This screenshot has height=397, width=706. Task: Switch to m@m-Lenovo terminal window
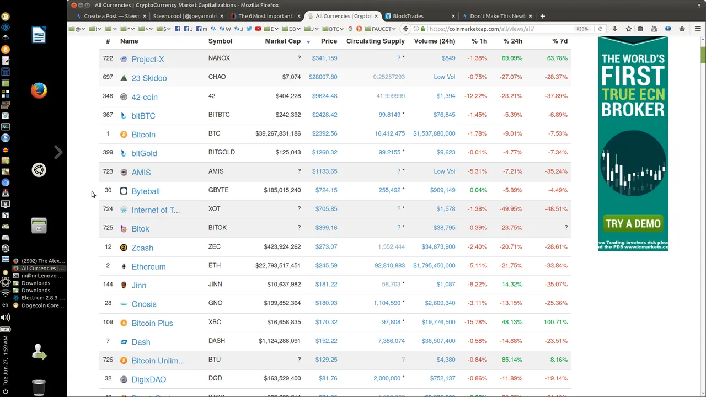(x=39, y=276)
